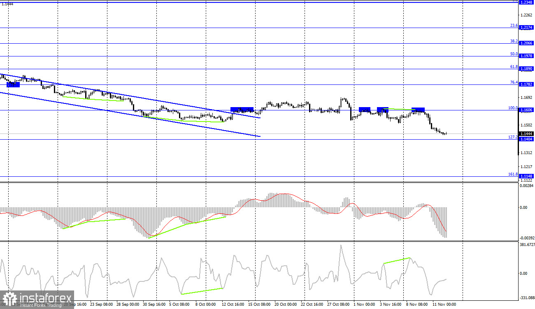The height and width of the screenshot is (309, 535).
Task: Click the 1.1148 price level label
Action: (x=526, y=176)
